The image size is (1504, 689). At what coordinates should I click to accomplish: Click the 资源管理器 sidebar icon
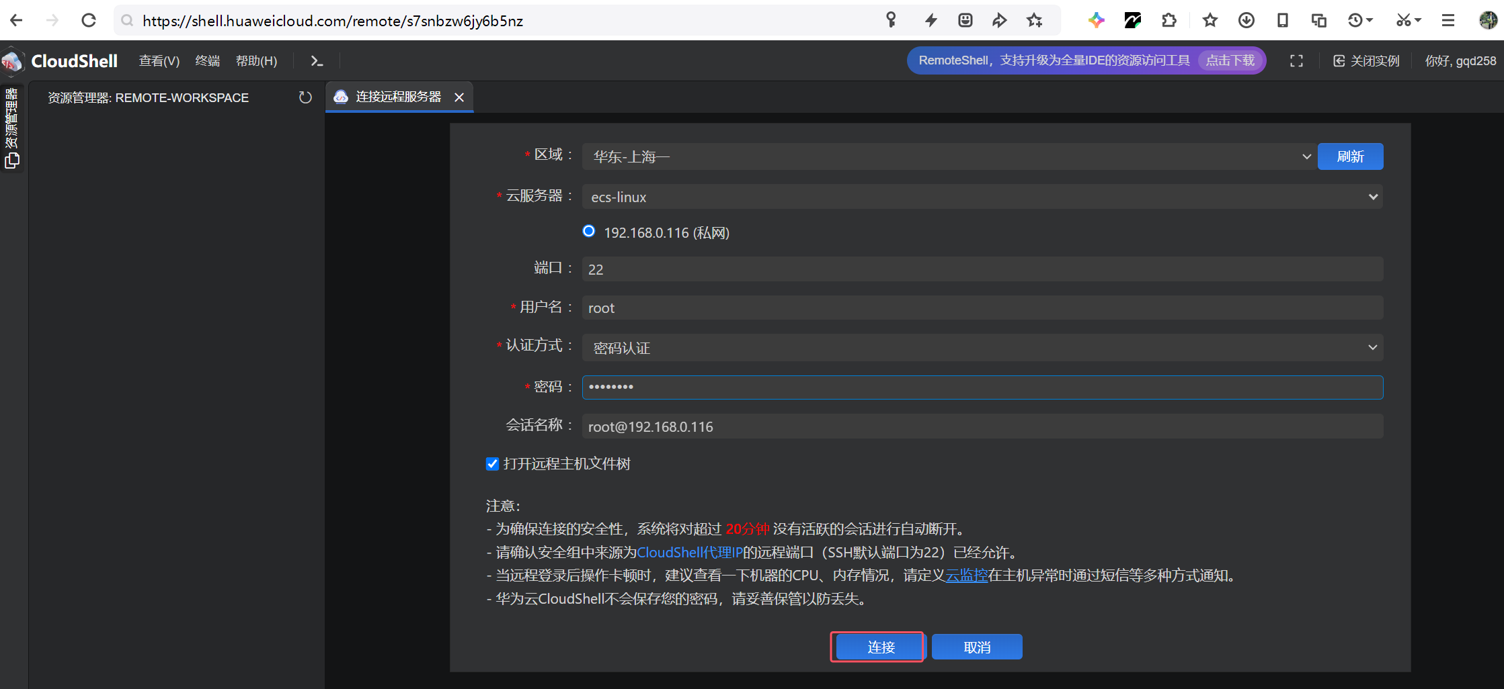(x=12, y=128)
